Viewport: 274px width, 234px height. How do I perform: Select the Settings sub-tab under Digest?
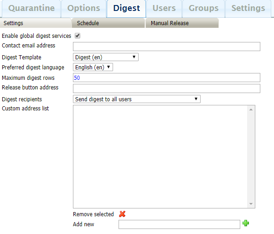coord(13,23)
